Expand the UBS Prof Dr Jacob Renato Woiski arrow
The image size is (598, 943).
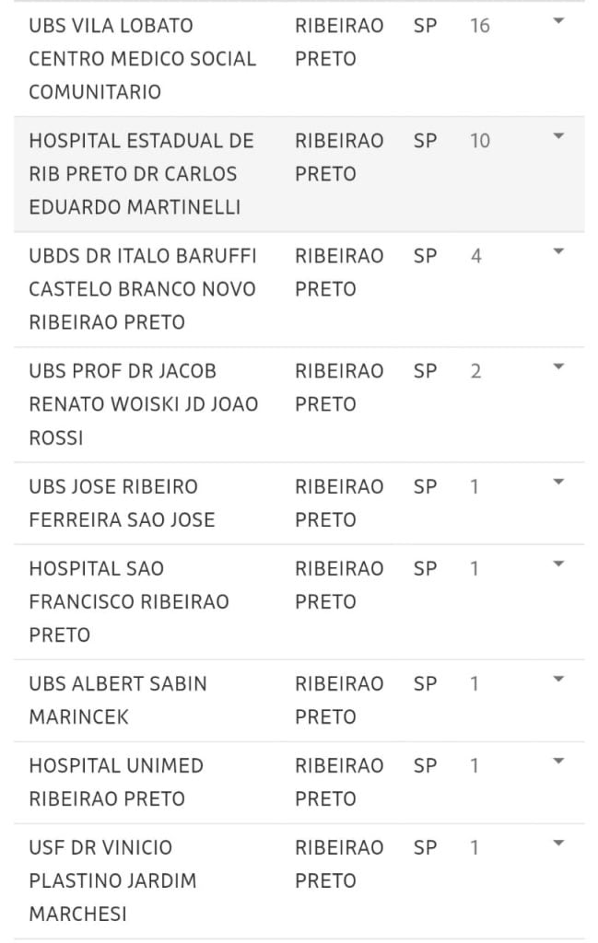[558, 367]
